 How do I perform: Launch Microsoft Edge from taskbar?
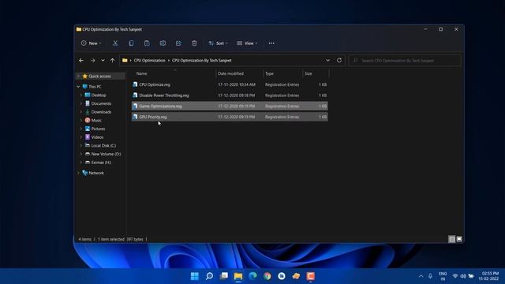[252, 276]
